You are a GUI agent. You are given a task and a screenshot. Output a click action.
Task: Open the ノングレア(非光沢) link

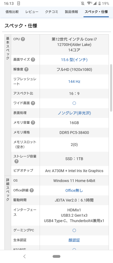74,113
